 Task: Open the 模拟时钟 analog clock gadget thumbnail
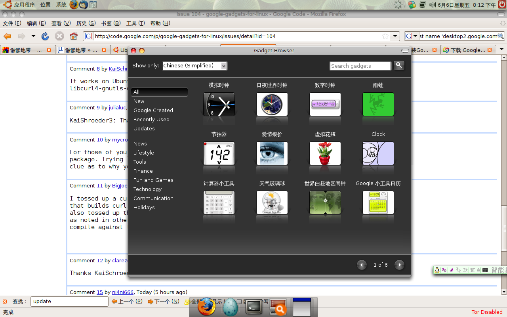pyautogui.click(x=219, y=104)
